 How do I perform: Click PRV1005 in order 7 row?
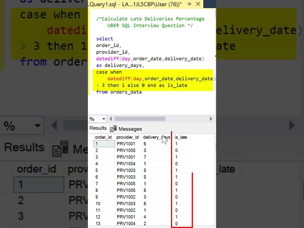pos(126,184)
